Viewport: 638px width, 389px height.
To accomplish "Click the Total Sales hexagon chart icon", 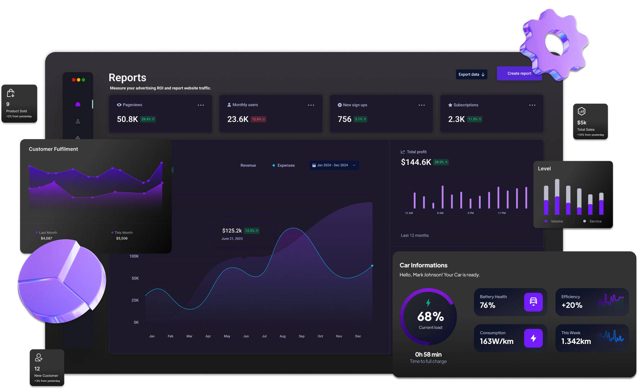I will (x=582, y=111).
